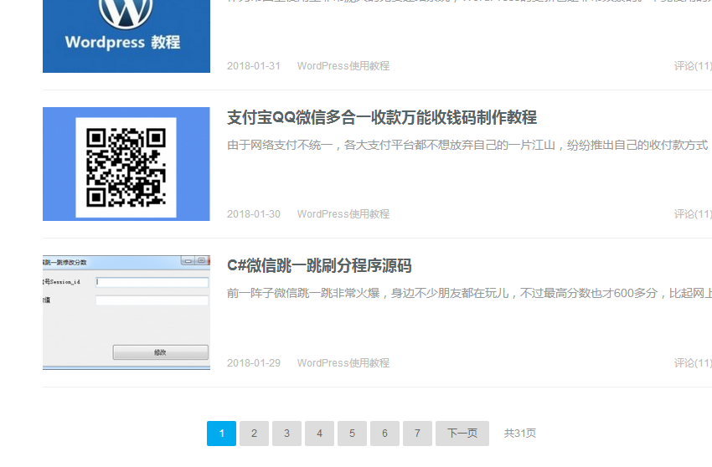Viewport: 712px width, 467px height.
Task: Jump to page 3 of the list
Action: click(x=286, y=434)
